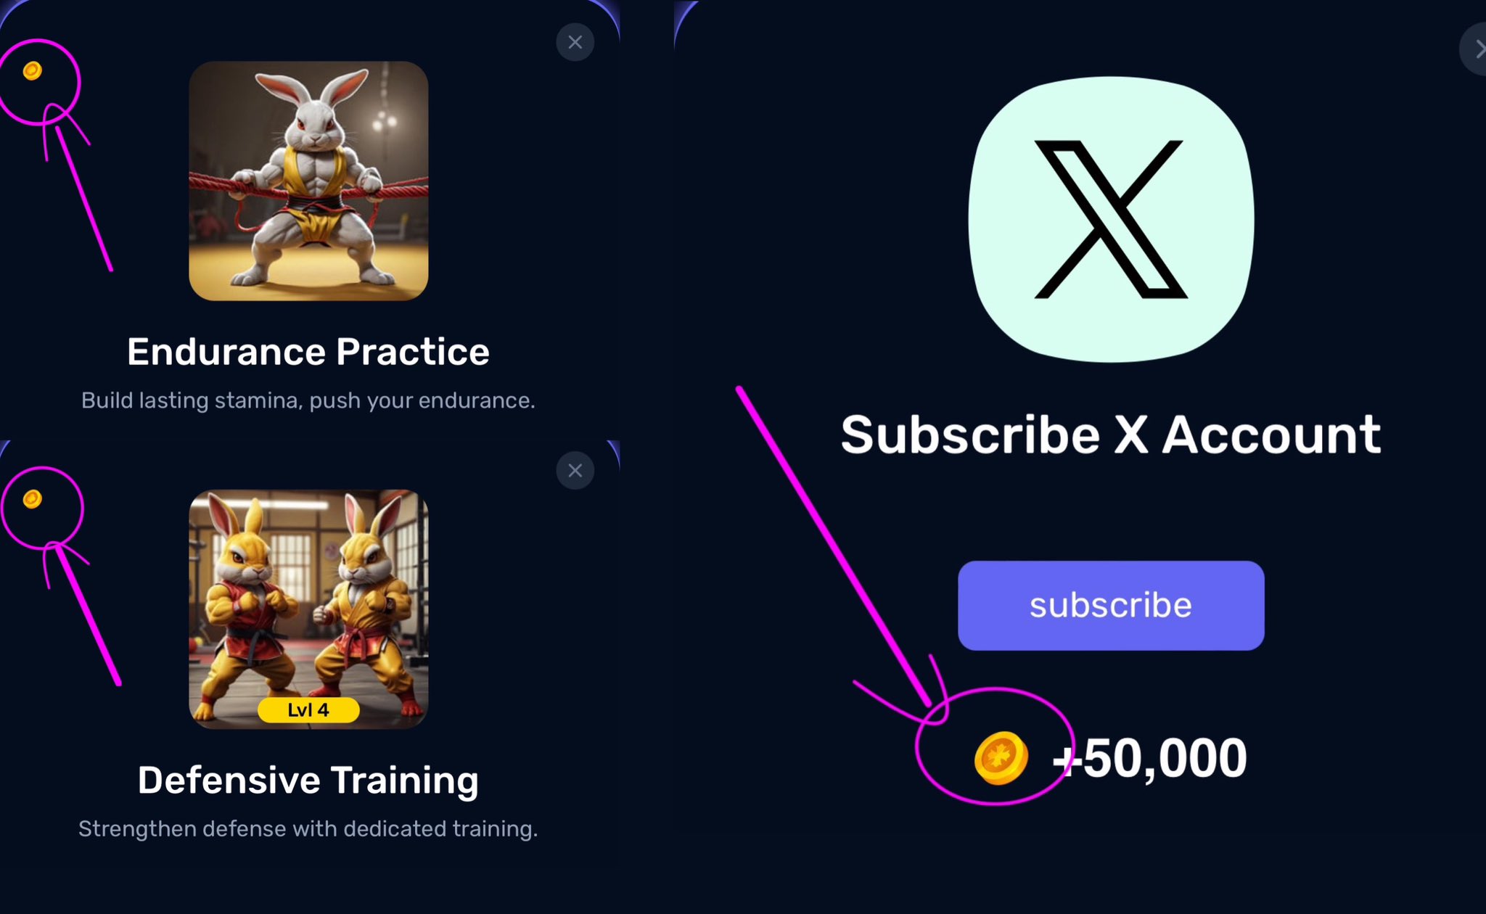Close the Endurance Practice card

click(575, 42)
